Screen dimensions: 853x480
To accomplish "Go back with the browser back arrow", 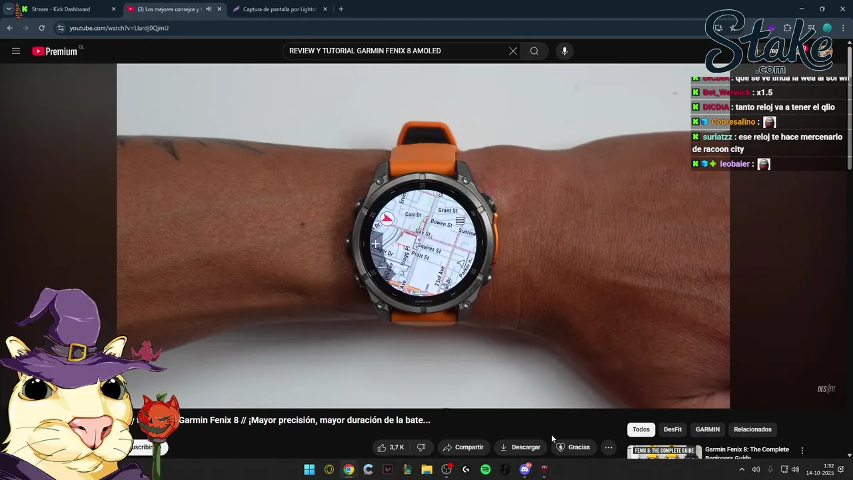I will [x=9, y=28].
